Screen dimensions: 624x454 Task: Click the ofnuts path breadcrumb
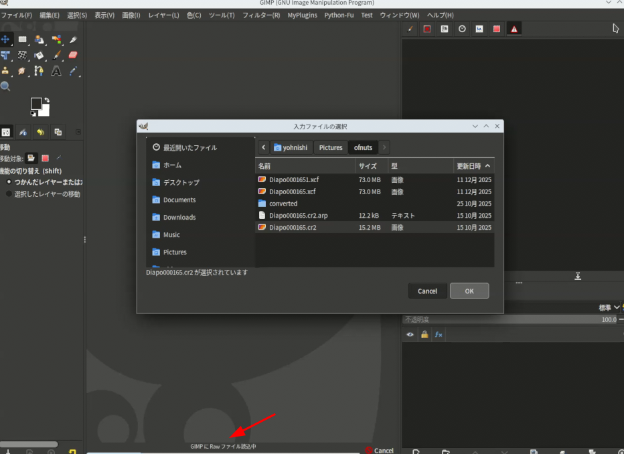coord(363,147)
